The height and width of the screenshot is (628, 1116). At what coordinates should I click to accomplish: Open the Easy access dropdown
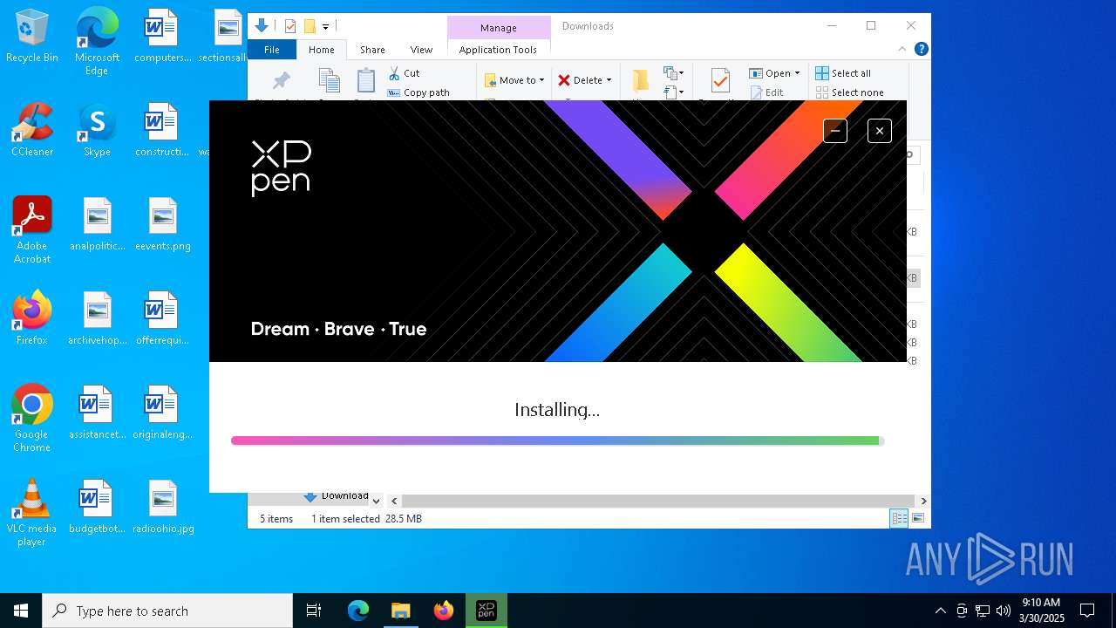point(674,92)
